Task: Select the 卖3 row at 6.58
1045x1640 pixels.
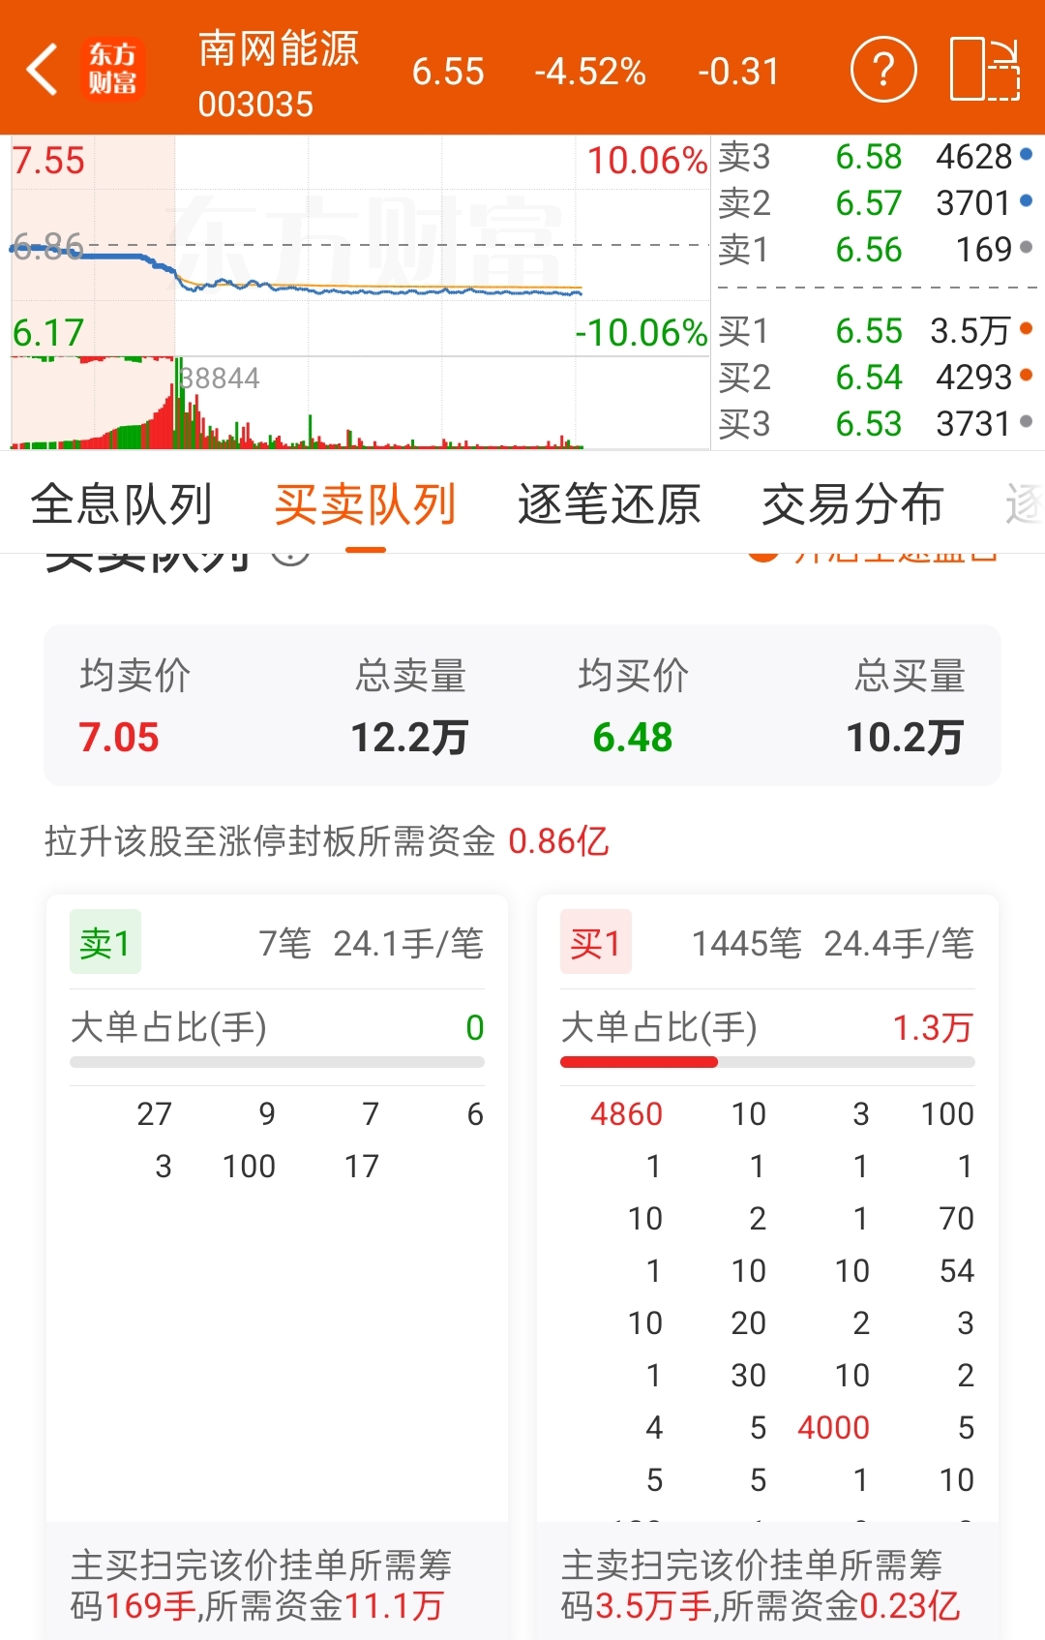Action: (878, 157)
